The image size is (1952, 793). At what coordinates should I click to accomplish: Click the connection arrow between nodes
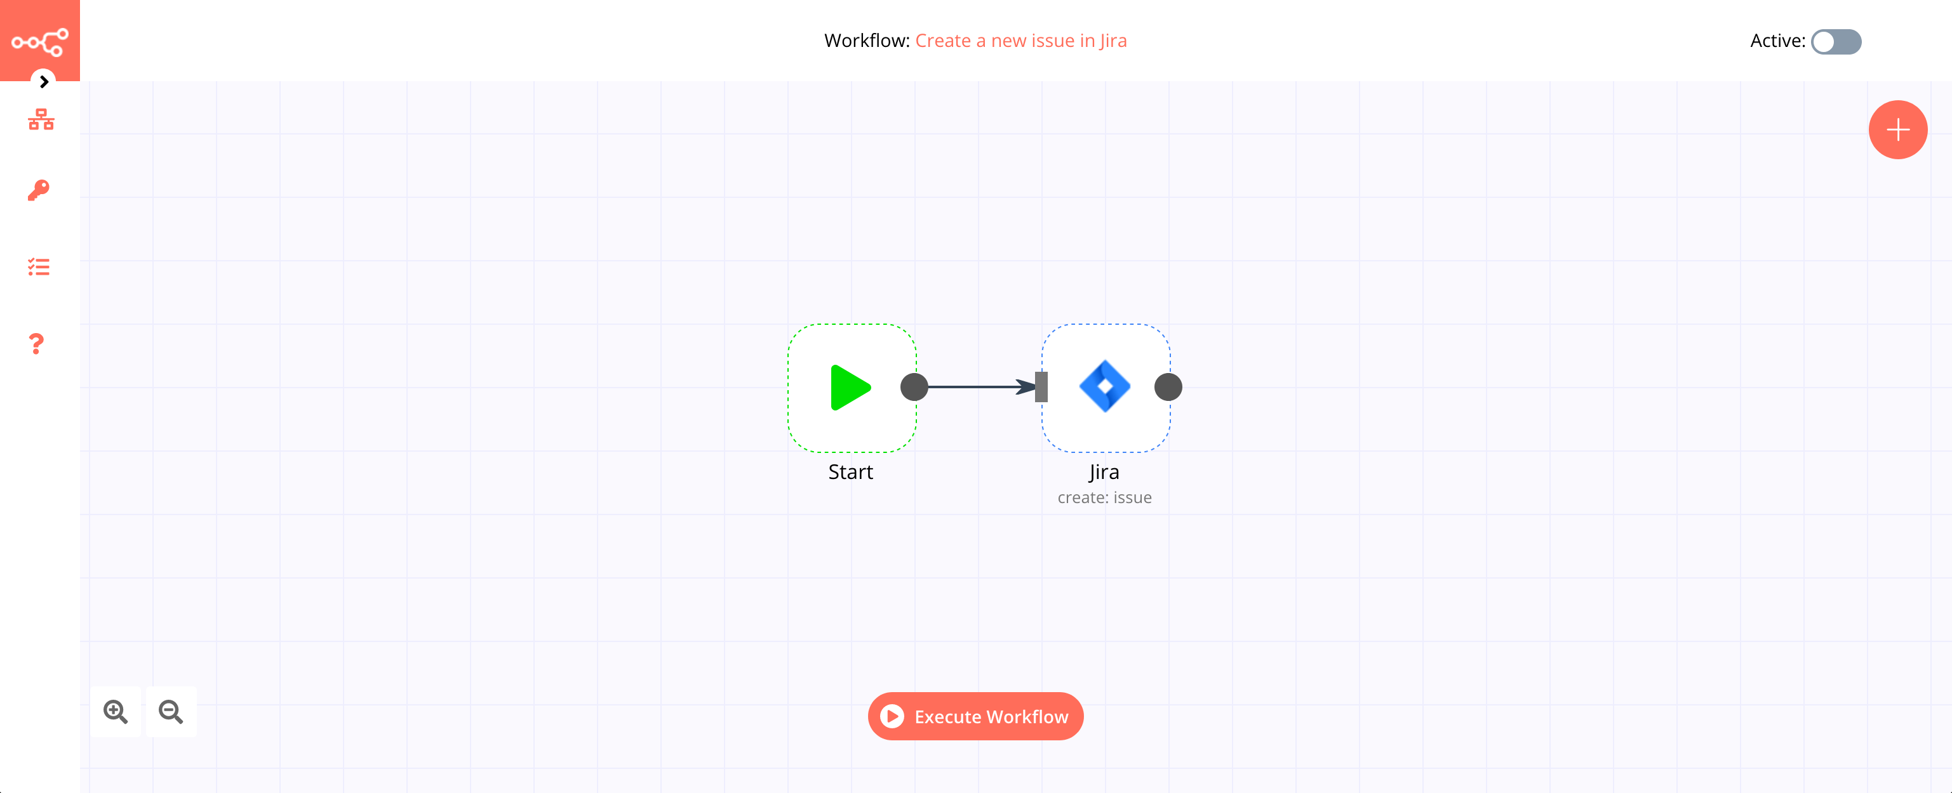coord(980,386)
